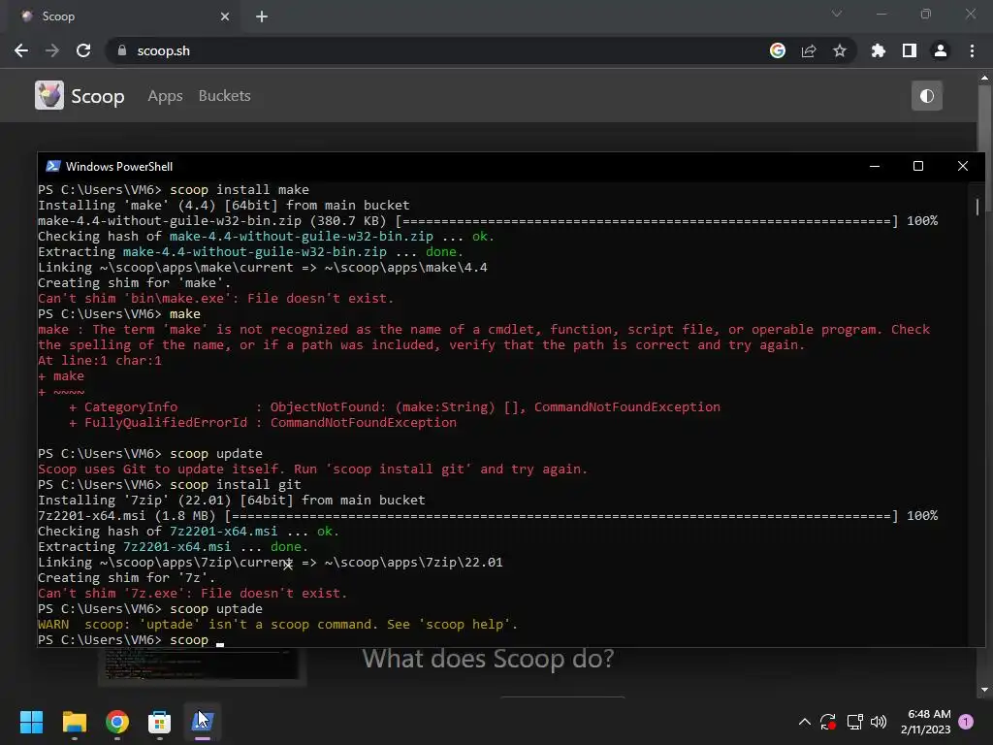The width and height of the screenshot is (993, 745).
Task: Open a new Chrome tab
Action: (x=262, y=16)
